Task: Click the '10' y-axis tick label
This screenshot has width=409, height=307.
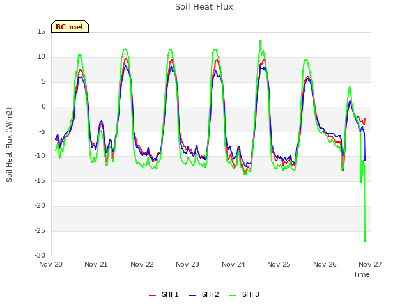Action: [41, 57]
